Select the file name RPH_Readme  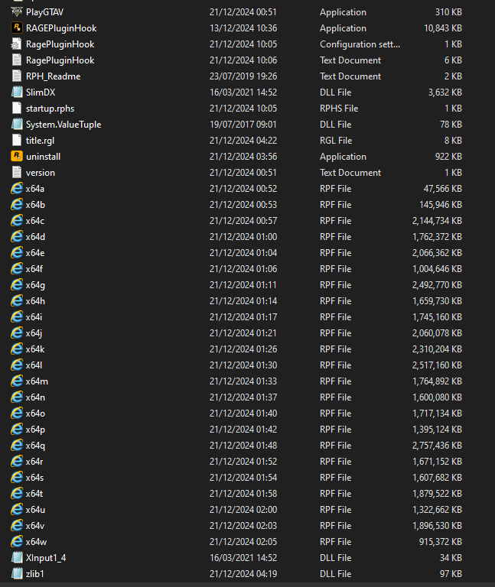tap(54, 76)
